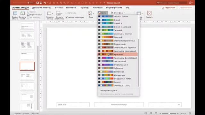205x115 pixels.
Task: Click the 105 % zoom value
Action: (x=184, y=113)
